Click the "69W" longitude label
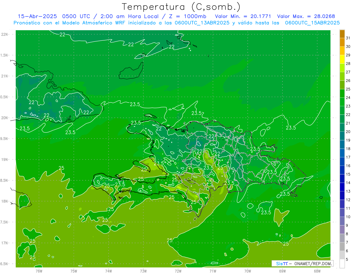Screen dimensions: 356x275 coord(282,271)
